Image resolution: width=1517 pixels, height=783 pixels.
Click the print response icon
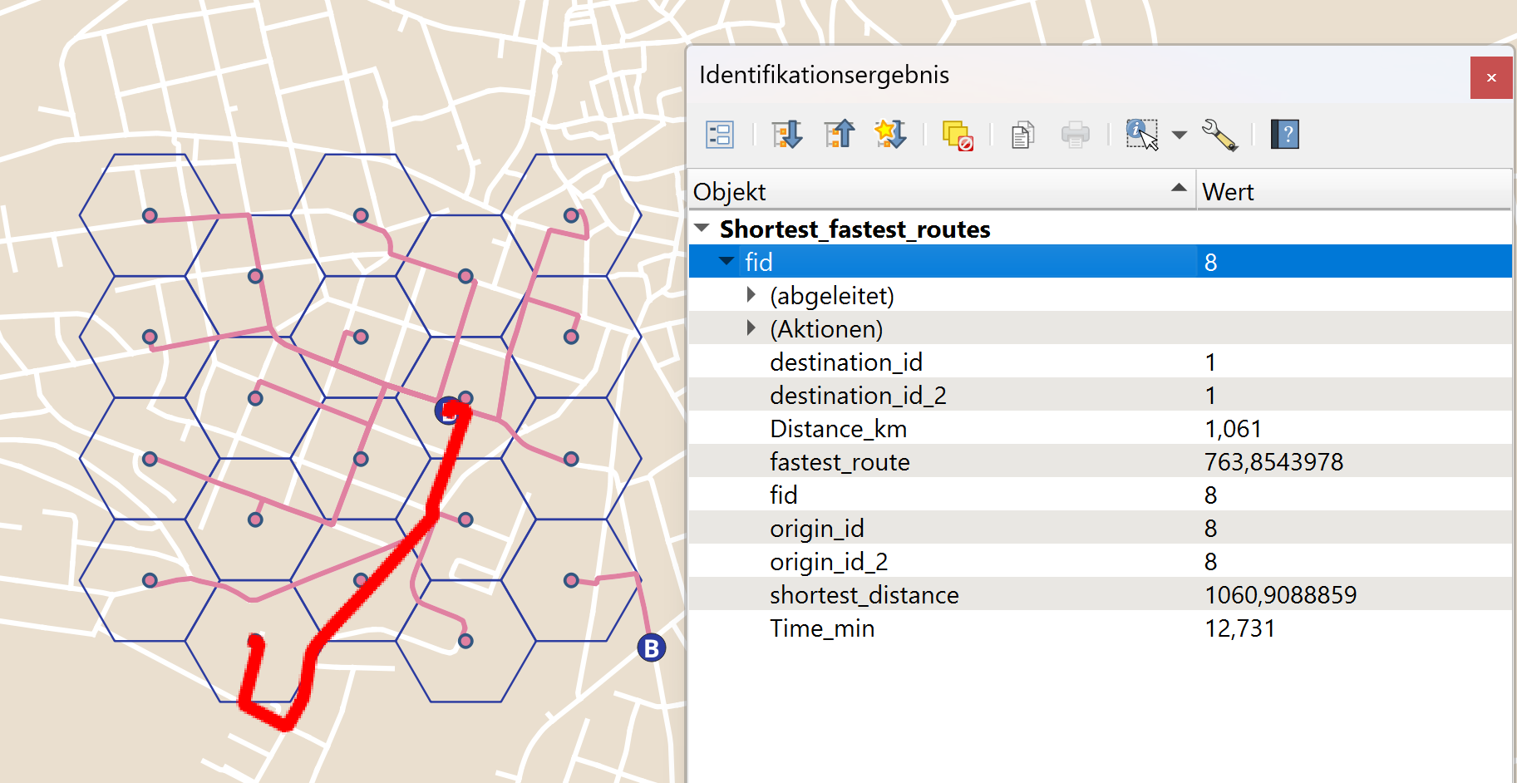1075,135
